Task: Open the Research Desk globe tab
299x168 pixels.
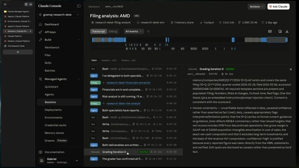Action: coord(18,46)
